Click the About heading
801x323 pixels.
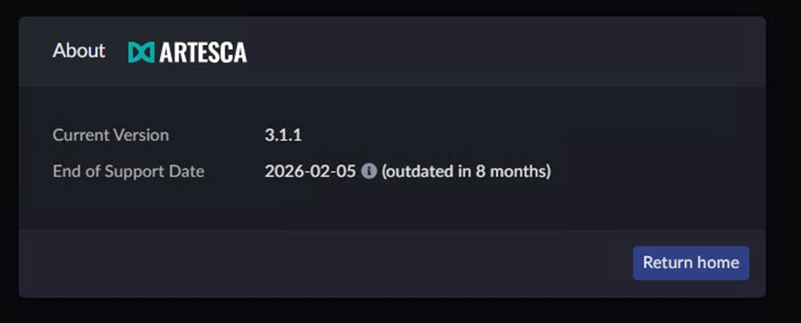point(79,51)
